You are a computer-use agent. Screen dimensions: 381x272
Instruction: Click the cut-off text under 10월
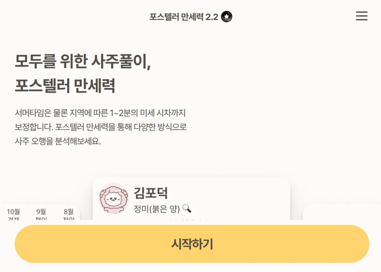coord(13,218)
